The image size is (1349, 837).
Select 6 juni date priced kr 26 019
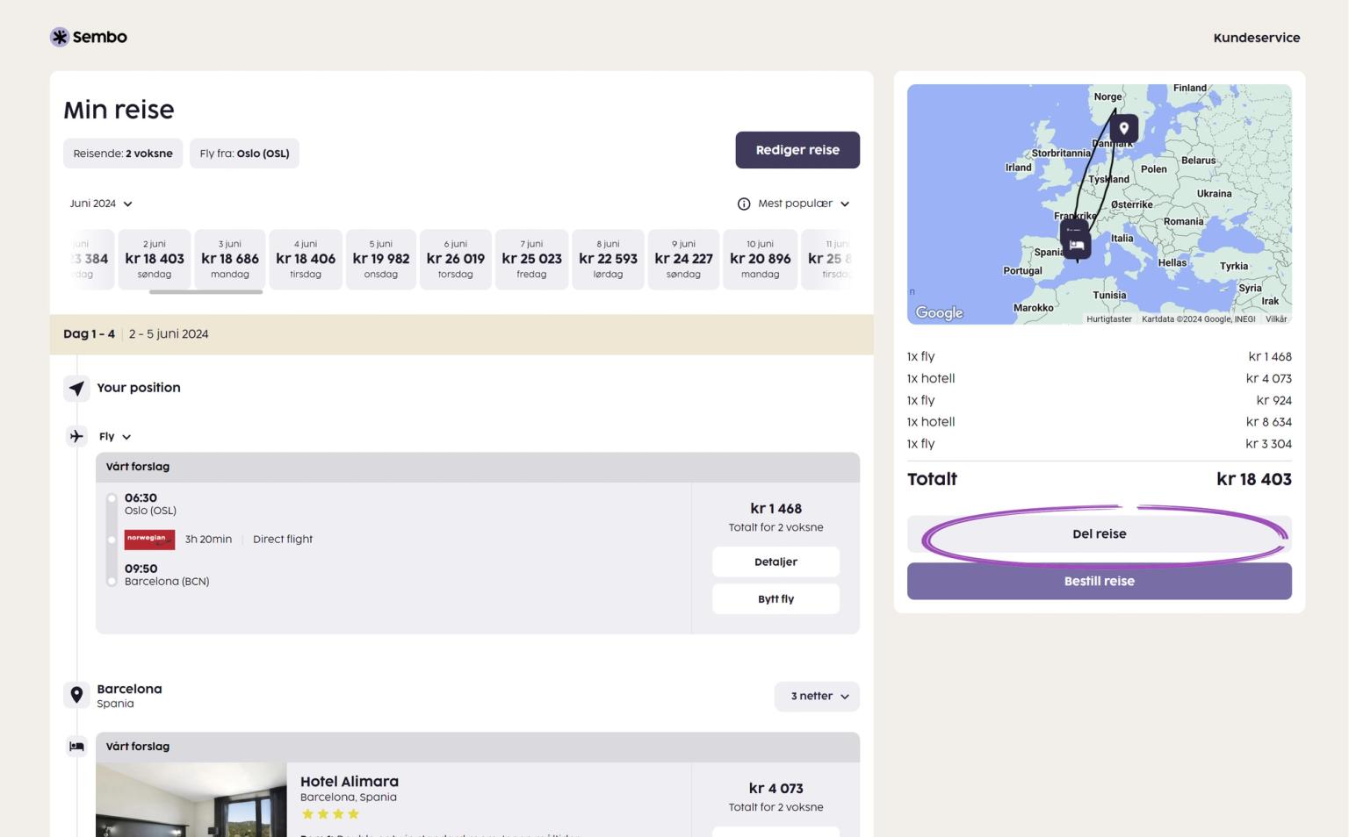click(x=456, y=259)
